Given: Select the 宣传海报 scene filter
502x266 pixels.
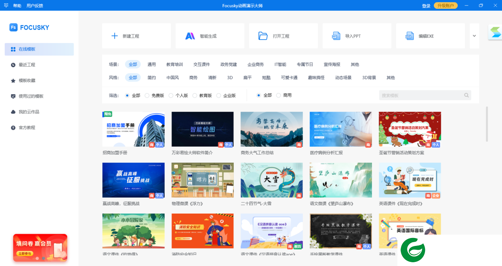Looking at the screenshot, I should point(332,64).
